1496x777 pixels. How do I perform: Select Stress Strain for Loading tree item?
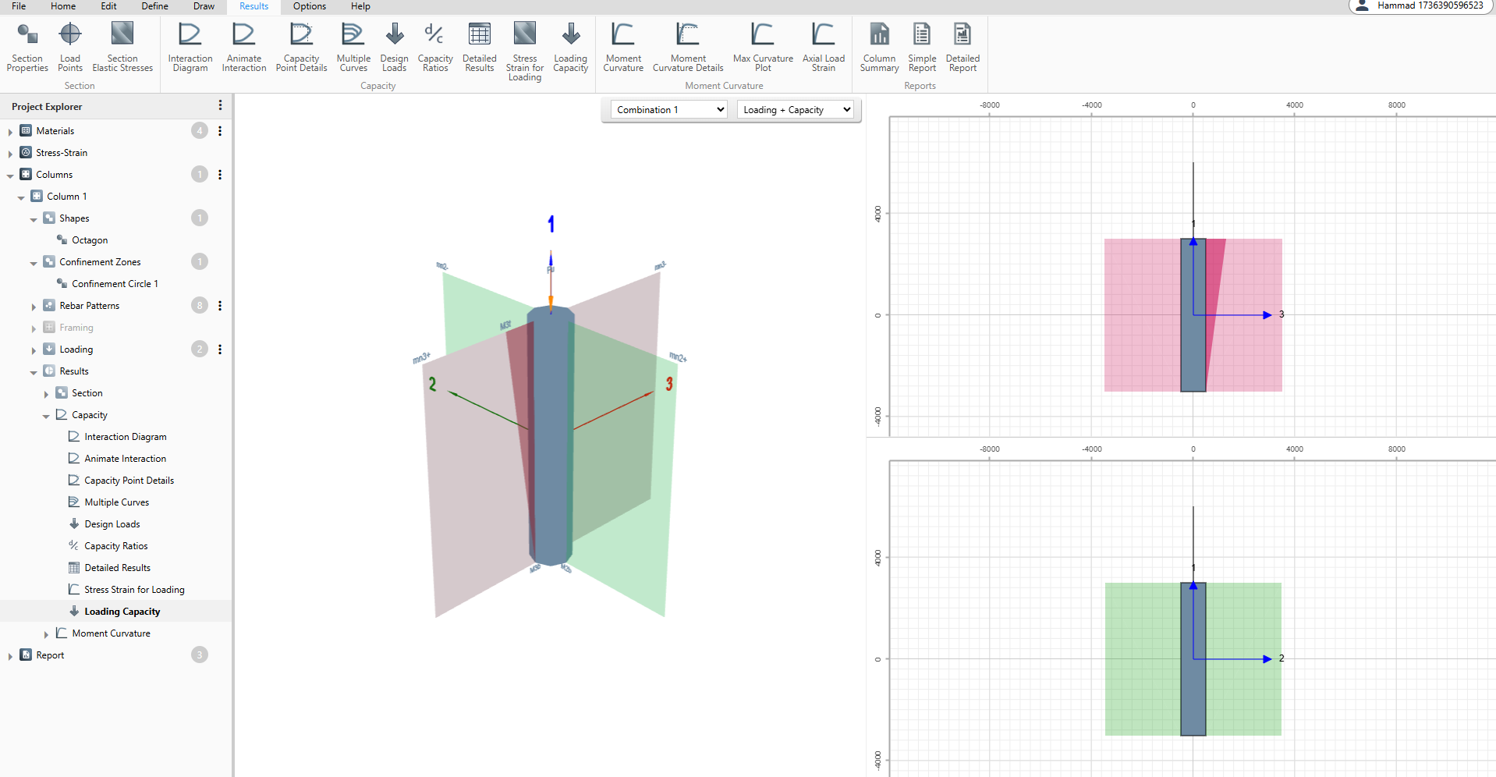pos(134,590)
